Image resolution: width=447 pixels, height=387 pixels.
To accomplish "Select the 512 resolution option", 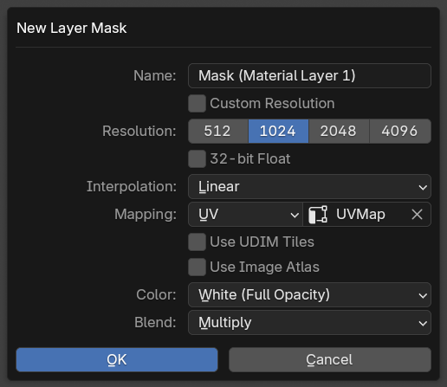I will pyautogui.click(x=218, y=131).
